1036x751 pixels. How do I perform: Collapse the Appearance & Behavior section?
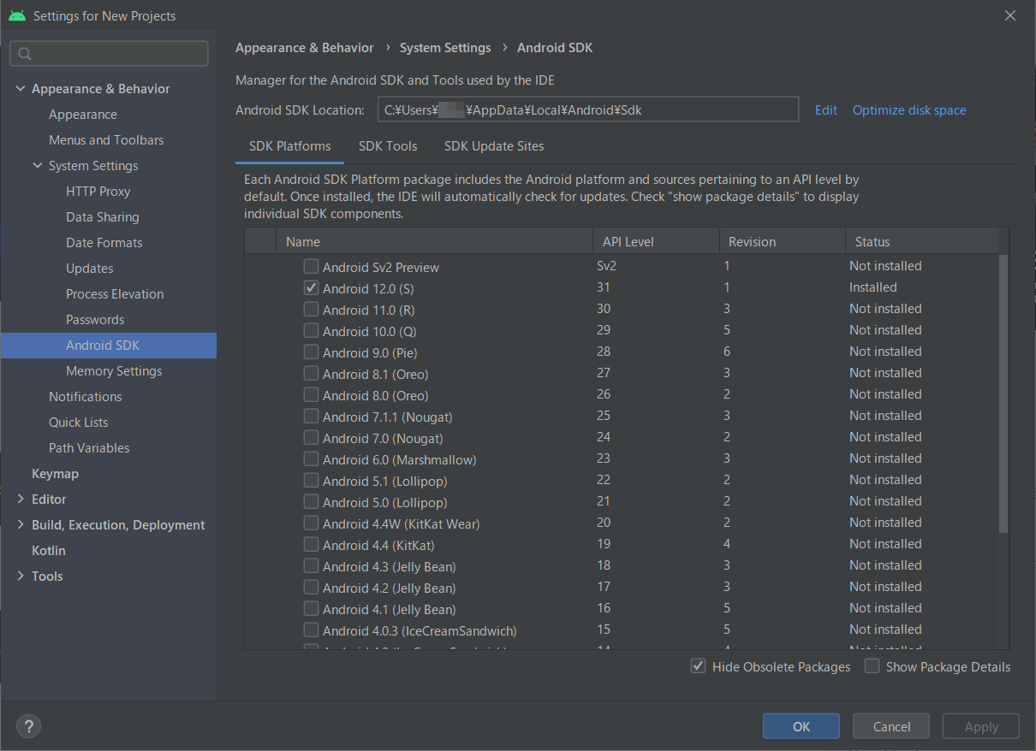pyautogui.click(x=21, y=89)
